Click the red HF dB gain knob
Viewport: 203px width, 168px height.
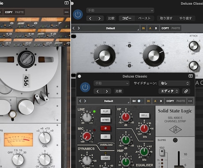126,117
